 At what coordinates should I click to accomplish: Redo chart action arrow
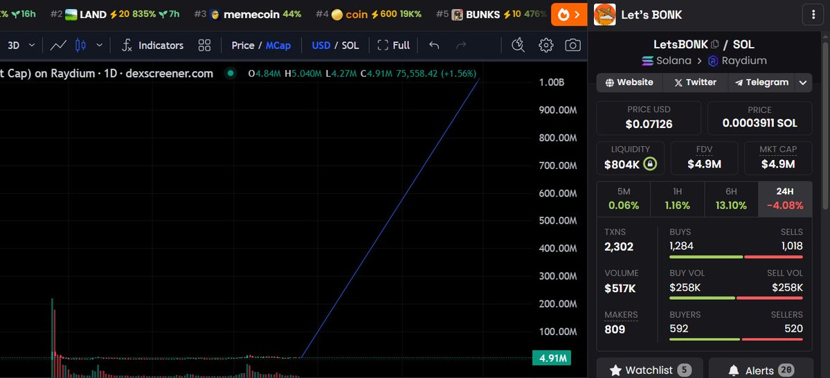click(461, 46)
